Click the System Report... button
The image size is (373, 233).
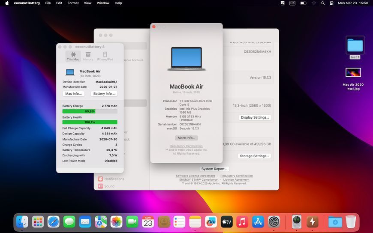pyautogui.click(x=214, y=169)
